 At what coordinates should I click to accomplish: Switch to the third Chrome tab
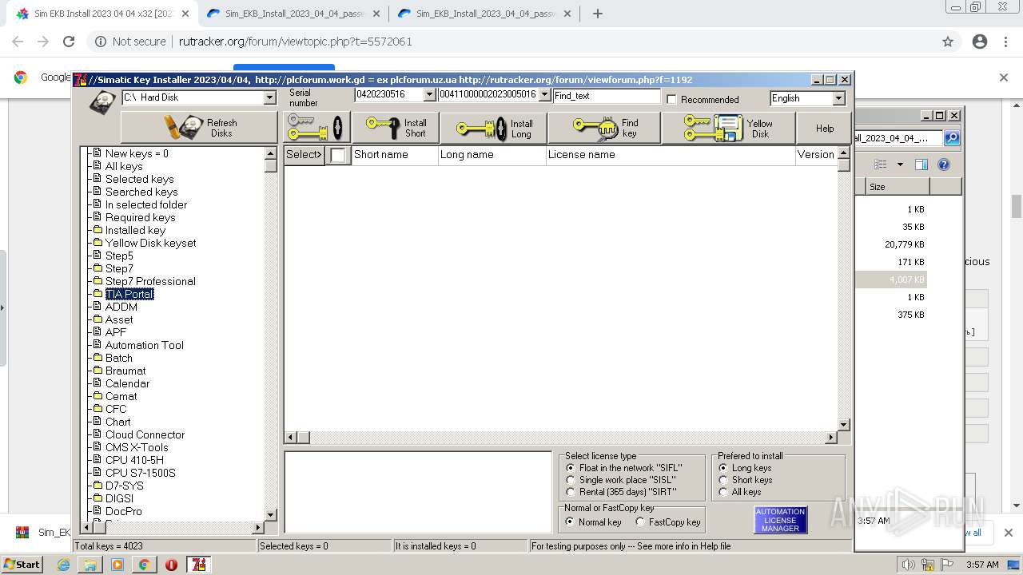click(484, 14)
